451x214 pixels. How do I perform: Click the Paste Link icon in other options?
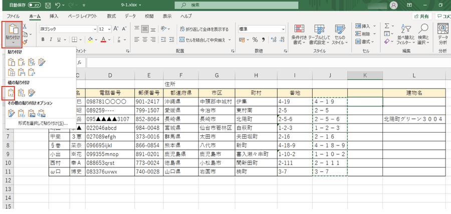tap(22, 112)
